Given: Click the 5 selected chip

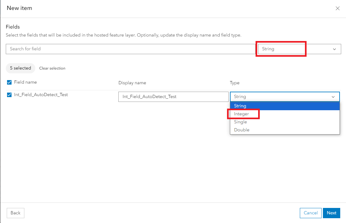Looking at the screenshot, I should point(21,68).
